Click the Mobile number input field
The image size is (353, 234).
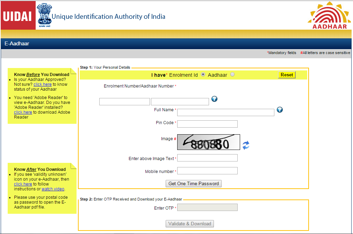tap(207, 171)
